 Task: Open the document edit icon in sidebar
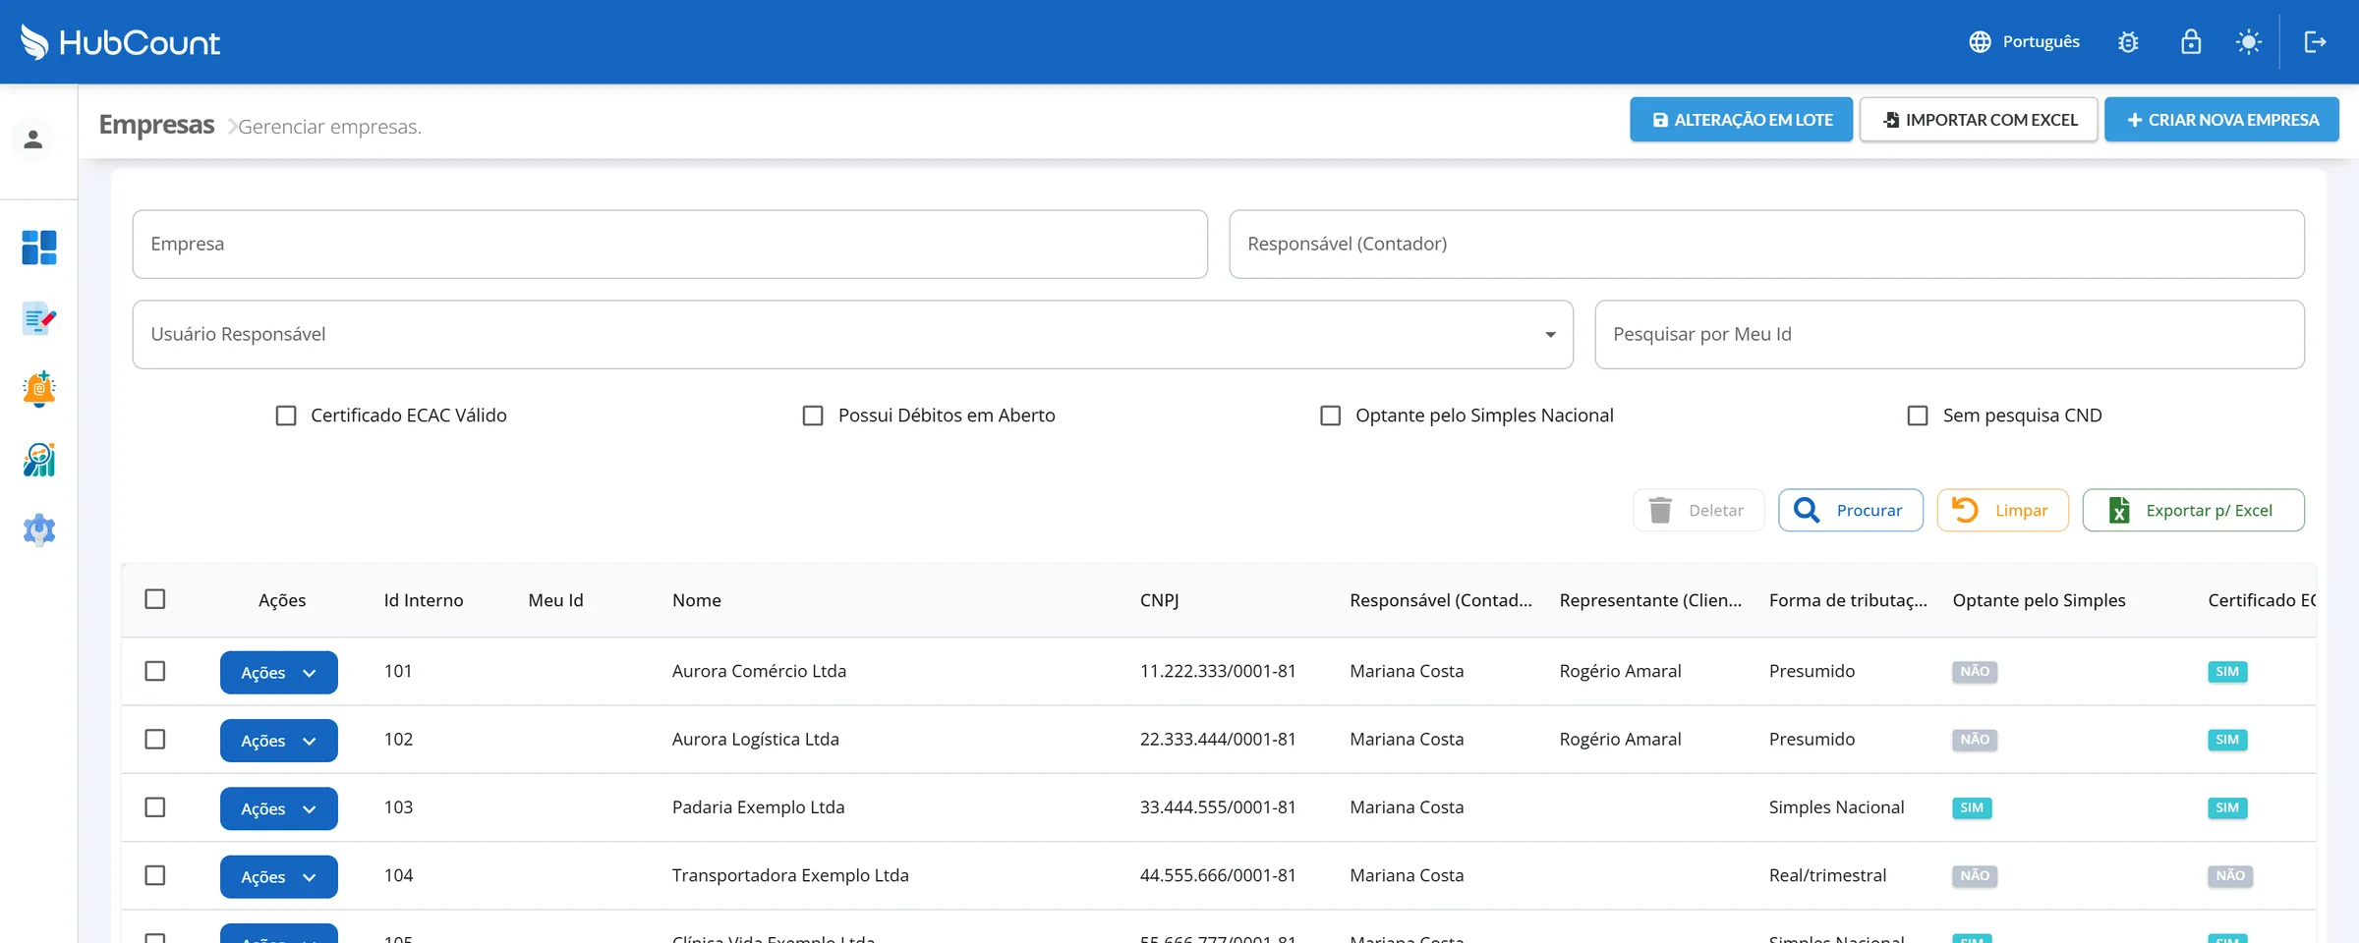pyautogui.click(x=39, y=318)
